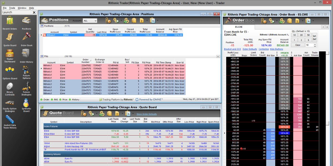Open dropdown arrow beside Positions gears-eraser icon
333x166 pixels.
(x=121, y=20)
